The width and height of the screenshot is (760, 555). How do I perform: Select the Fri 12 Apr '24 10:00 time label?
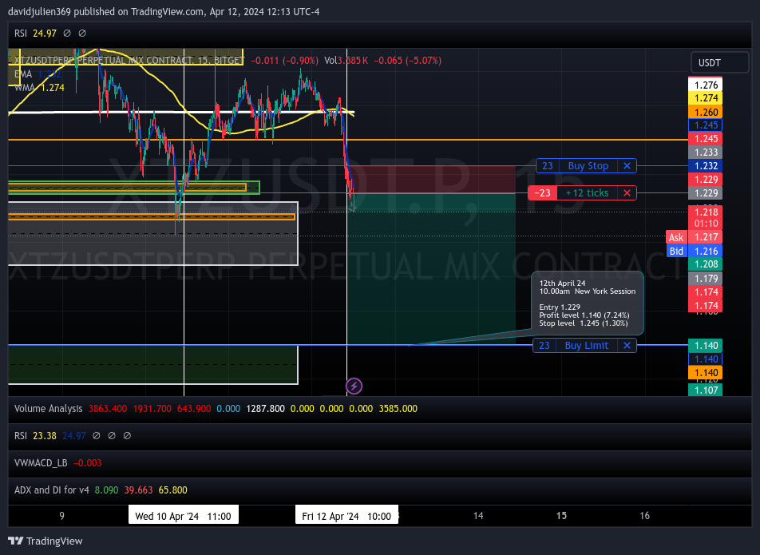[346, 516]
